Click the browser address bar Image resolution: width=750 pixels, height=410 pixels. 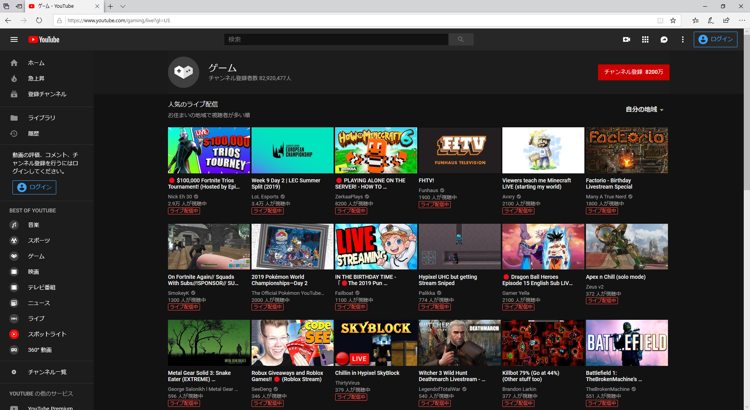(359, 20)
